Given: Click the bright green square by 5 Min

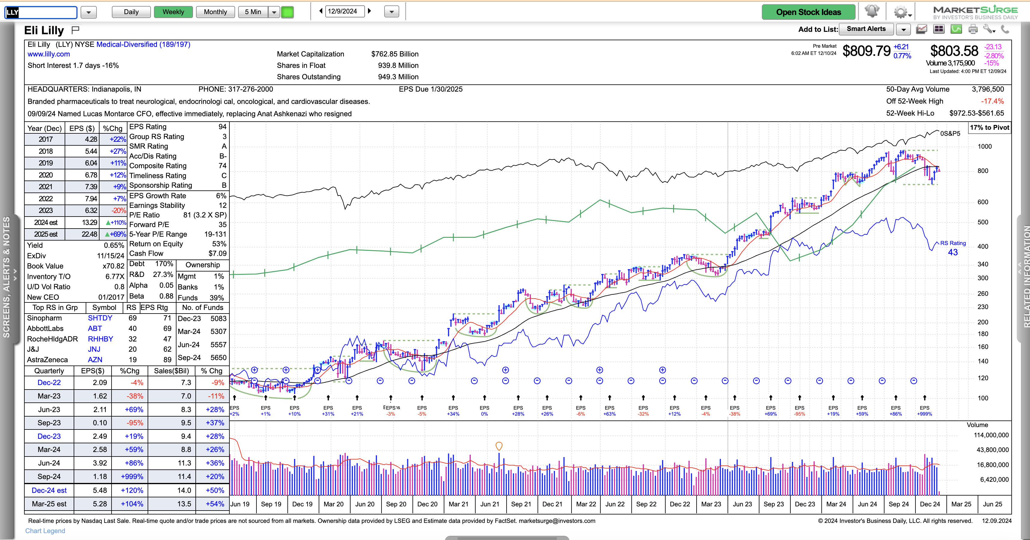Looking at the screenshot, I should tap(287, 12).
